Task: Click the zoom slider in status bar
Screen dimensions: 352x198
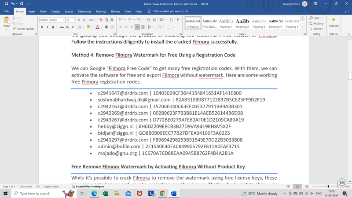Action: tap(328, 187)
